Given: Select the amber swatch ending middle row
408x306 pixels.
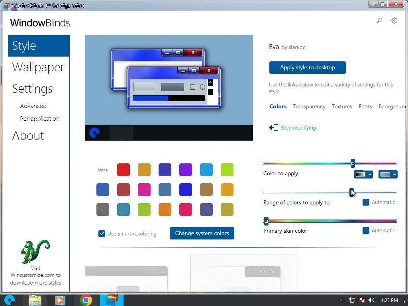Looking at the screenshot, I should tap(227, 189).
